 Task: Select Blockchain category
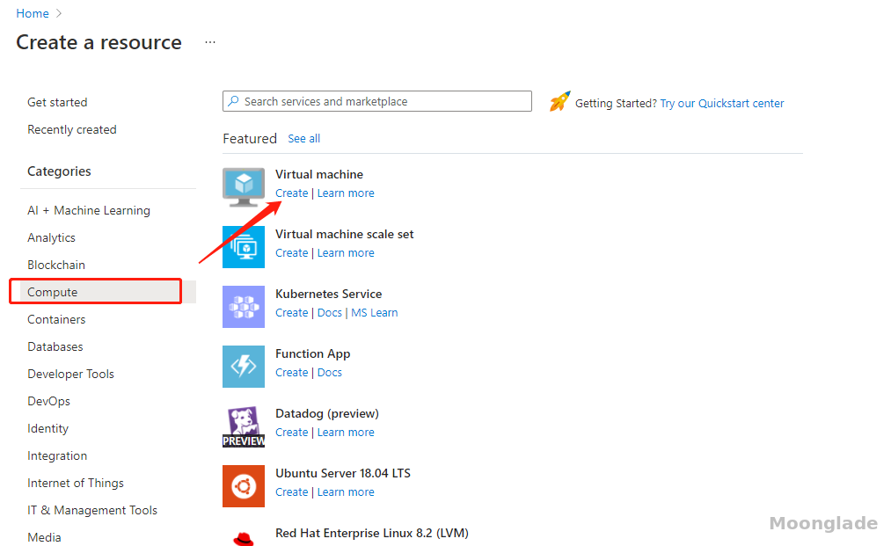click(56, 265)
